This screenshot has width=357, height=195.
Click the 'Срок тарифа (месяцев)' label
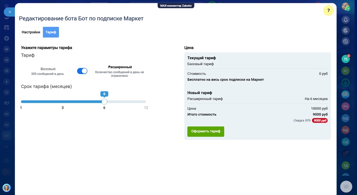46,86
